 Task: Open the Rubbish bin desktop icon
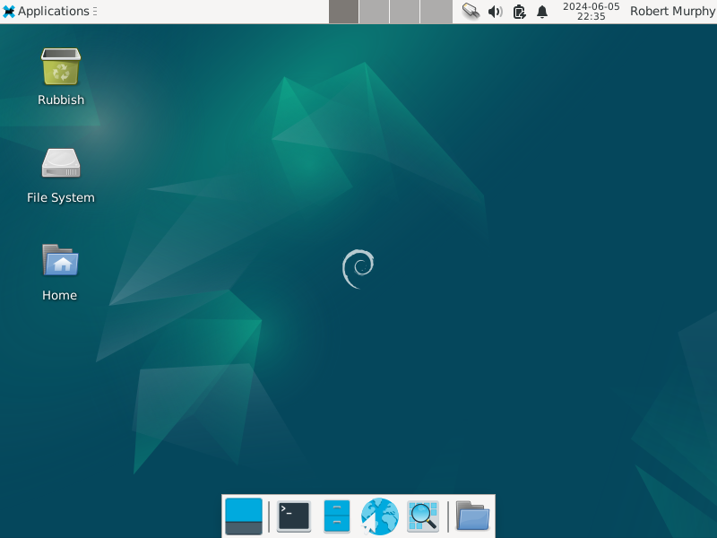click(x=61, y=66)
